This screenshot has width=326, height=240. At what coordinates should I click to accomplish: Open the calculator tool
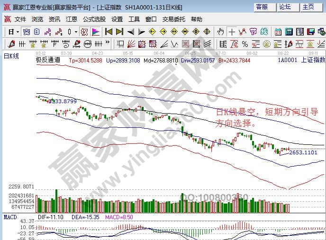click(x=288, y=32)
